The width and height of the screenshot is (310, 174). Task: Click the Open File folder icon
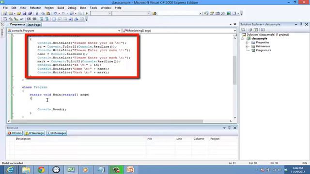click(19, 14)
